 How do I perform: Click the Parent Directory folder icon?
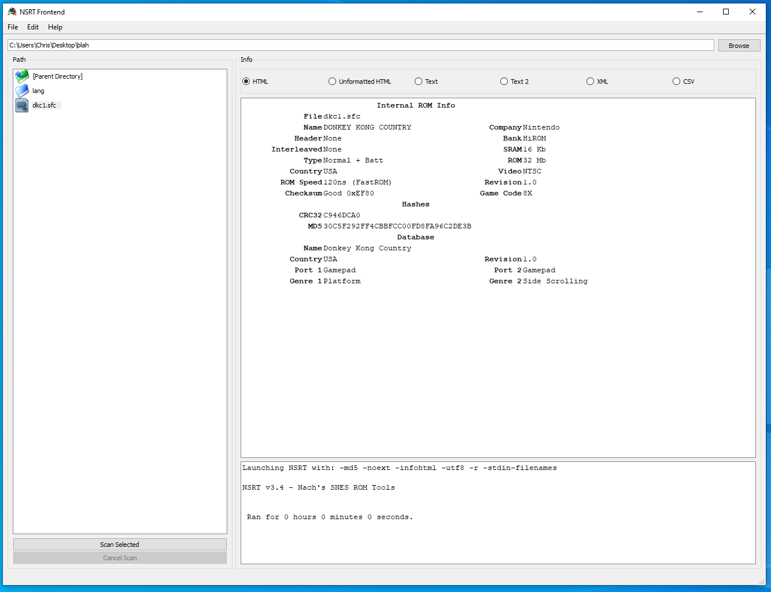click(22, 76)
